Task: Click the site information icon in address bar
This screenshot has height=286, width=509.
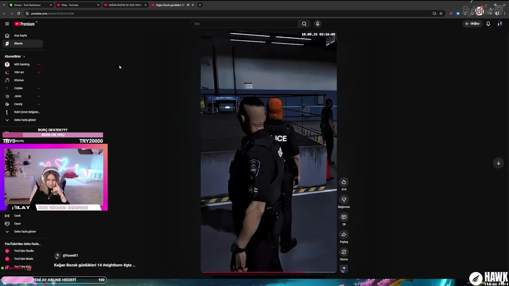Action: click(x=27, y=14)
